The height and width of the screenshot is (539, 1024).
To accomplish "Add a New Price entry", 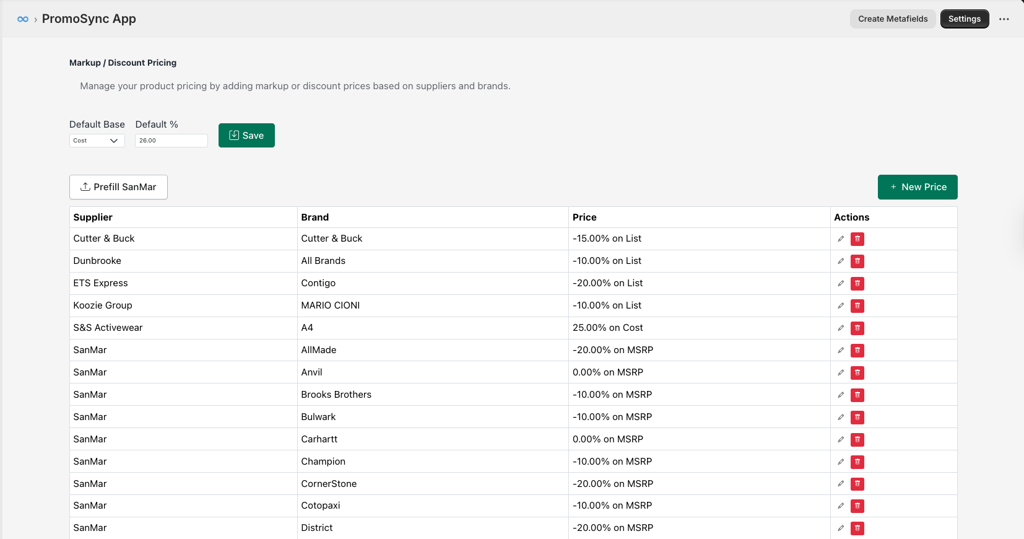I will (918, 187).
